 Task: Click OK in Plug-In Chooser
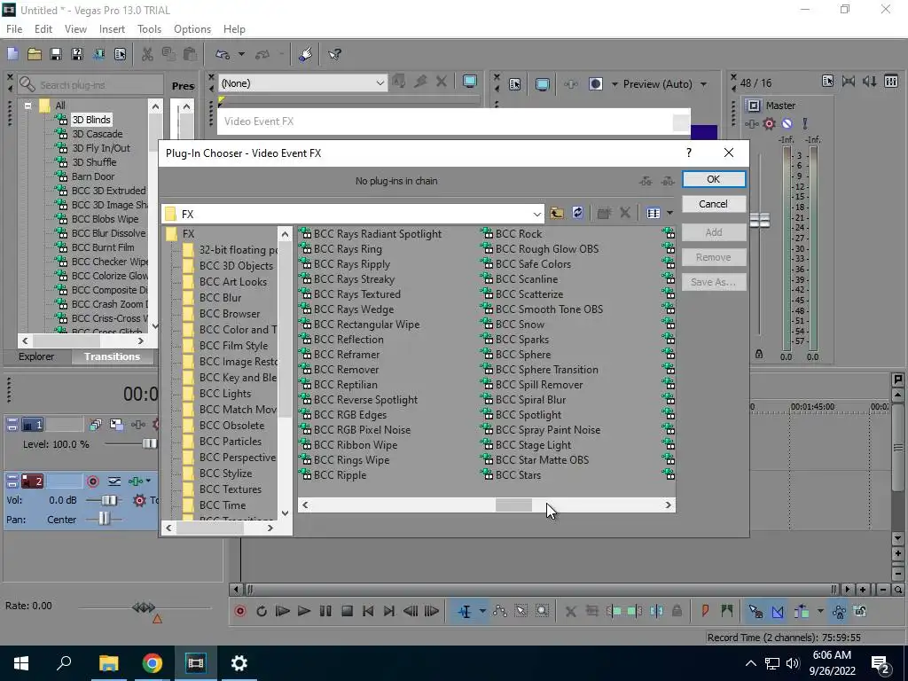click(714, 179)
